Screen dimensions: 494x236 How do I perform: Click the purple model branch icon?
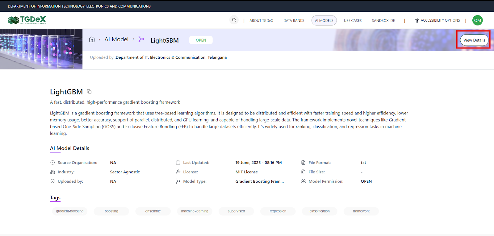coord(141,39)
